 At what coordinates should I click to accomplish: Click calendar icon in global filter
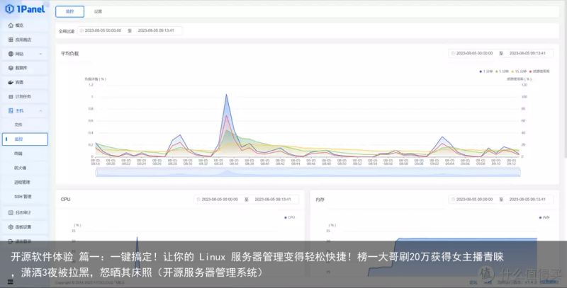click(x=82, y=30)
